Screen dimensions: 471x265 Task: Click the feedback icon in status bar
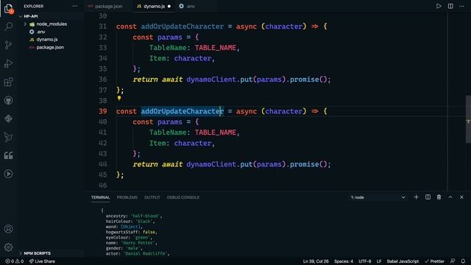point(453,261)
